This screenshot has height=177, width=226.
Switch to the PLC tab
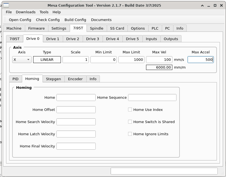click(x=155, y=28)
